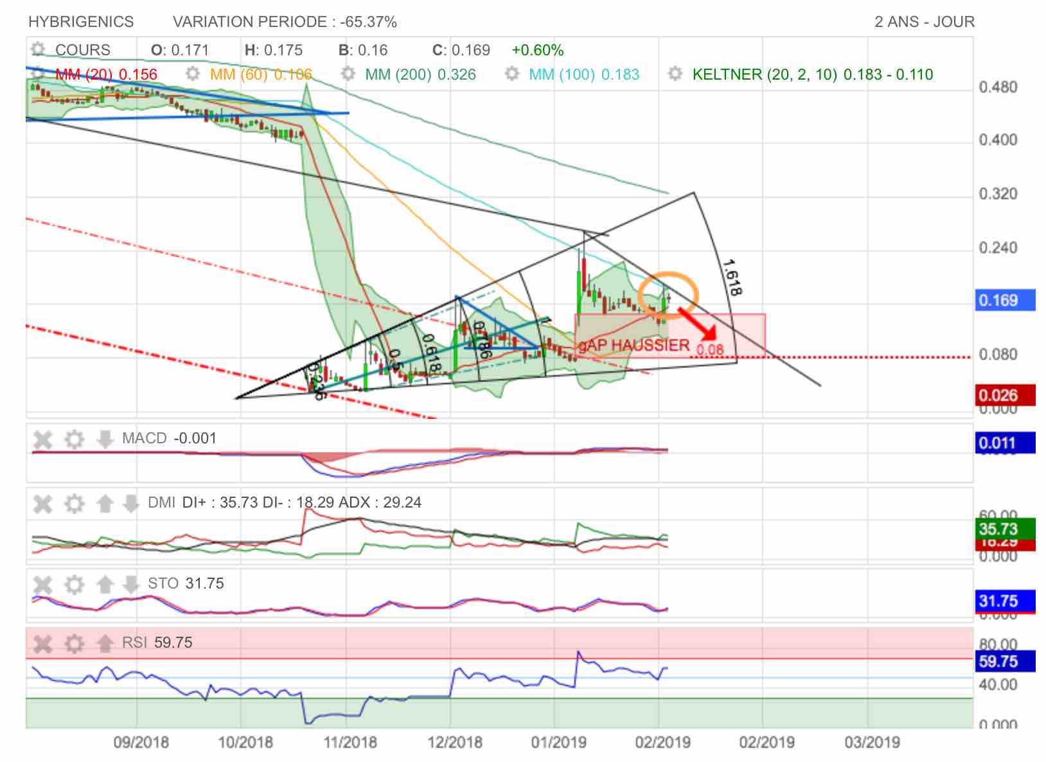Click the RSI 59.75 label

click(157, 642)
